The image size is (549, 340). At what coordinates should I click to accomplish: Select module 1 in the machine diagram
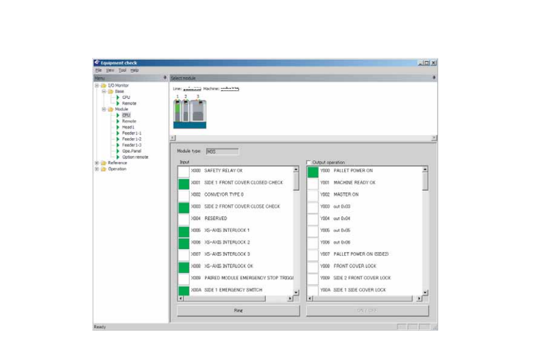[178, 111]
